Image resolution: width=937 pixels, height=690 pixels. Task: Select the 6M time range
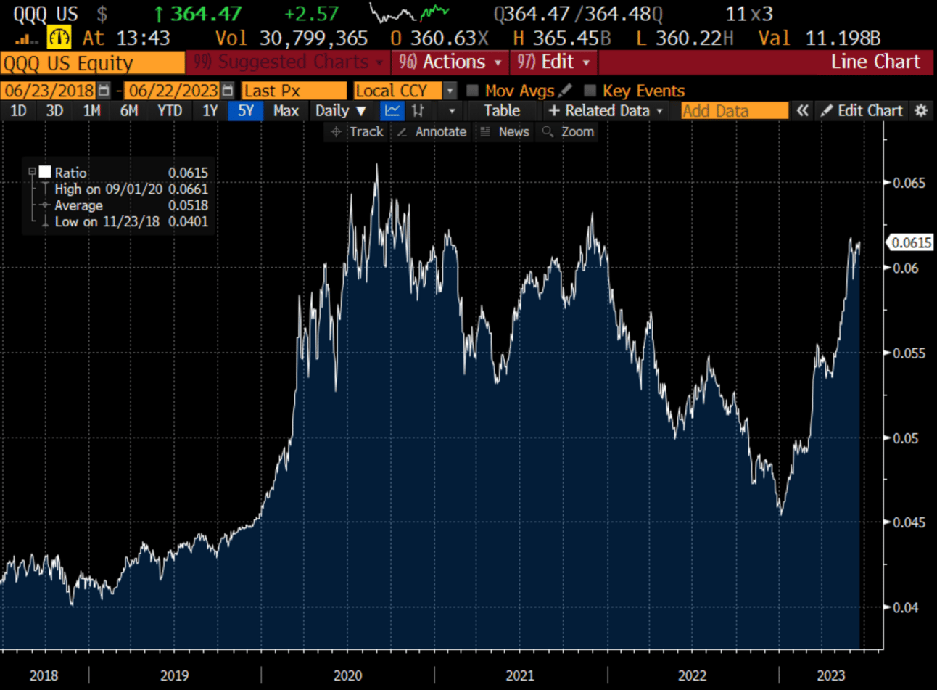click(129, 111)
